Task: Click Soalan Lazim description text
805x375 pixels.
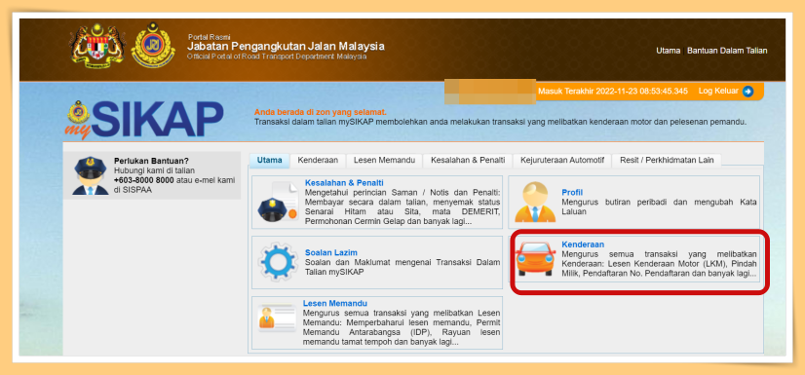Action: click(402, 267)
